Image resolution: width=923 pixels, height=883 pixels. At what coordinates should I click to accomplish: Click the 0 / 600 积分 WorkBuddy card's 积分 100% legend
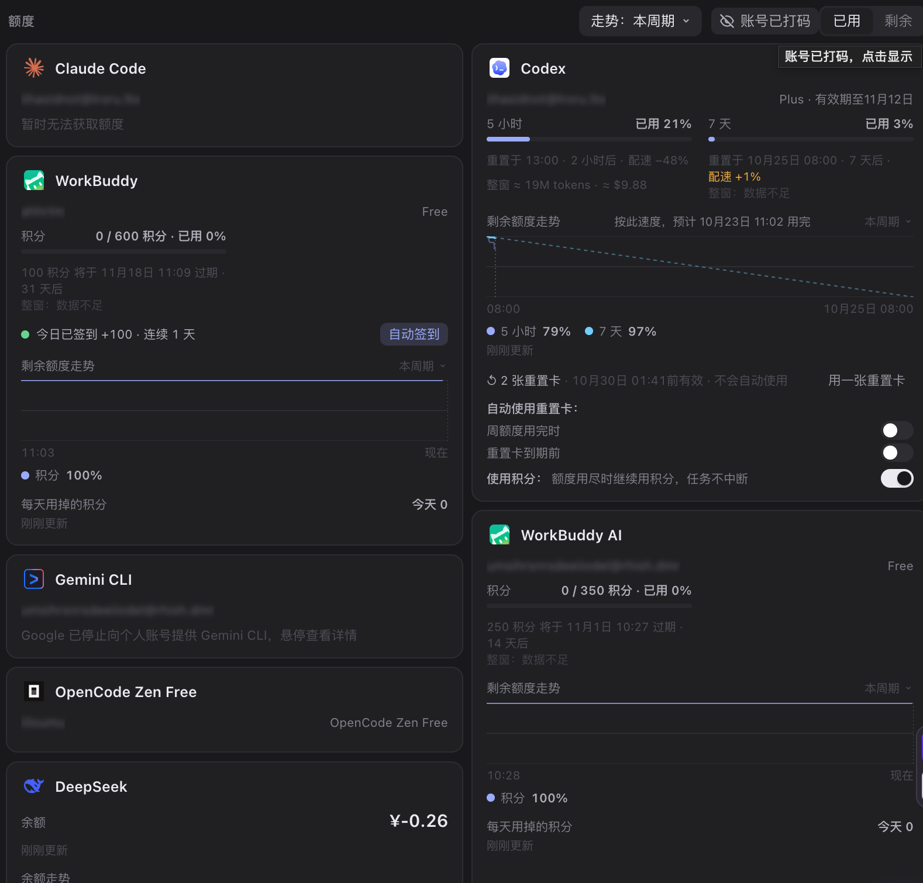61,475
